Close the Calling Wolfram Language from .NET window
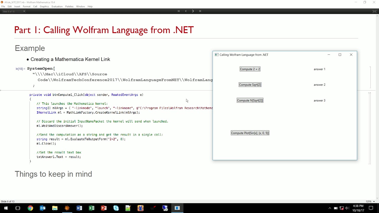379x213 pixels. point(351,55)
